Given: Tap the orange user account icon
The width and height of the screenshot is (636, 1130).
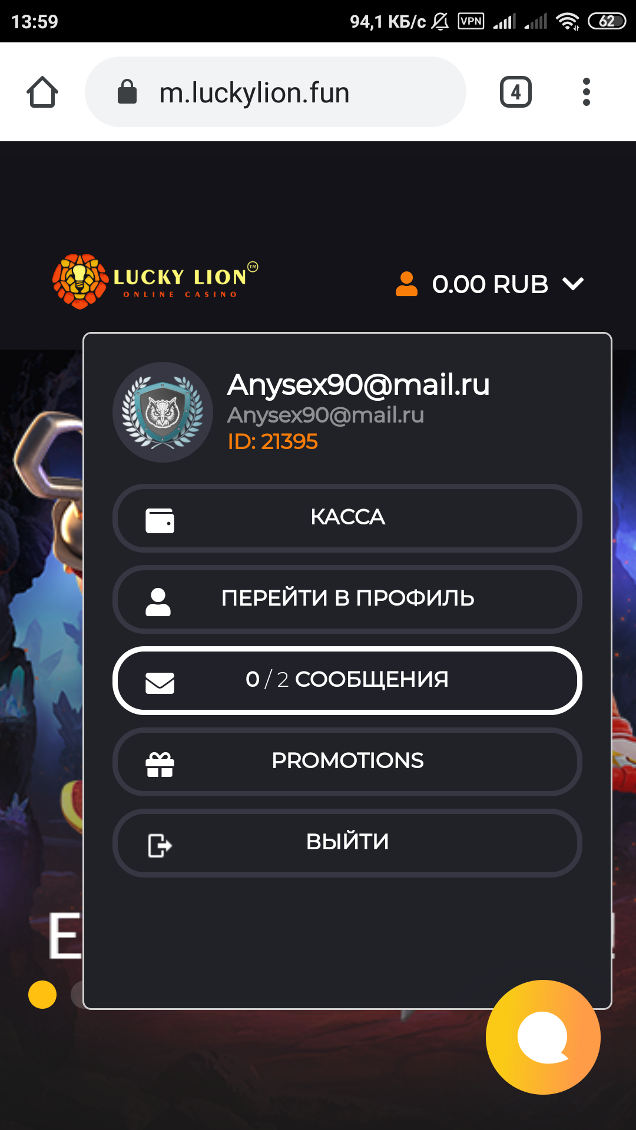Looking at the screenshot, I should click(406, 284).
